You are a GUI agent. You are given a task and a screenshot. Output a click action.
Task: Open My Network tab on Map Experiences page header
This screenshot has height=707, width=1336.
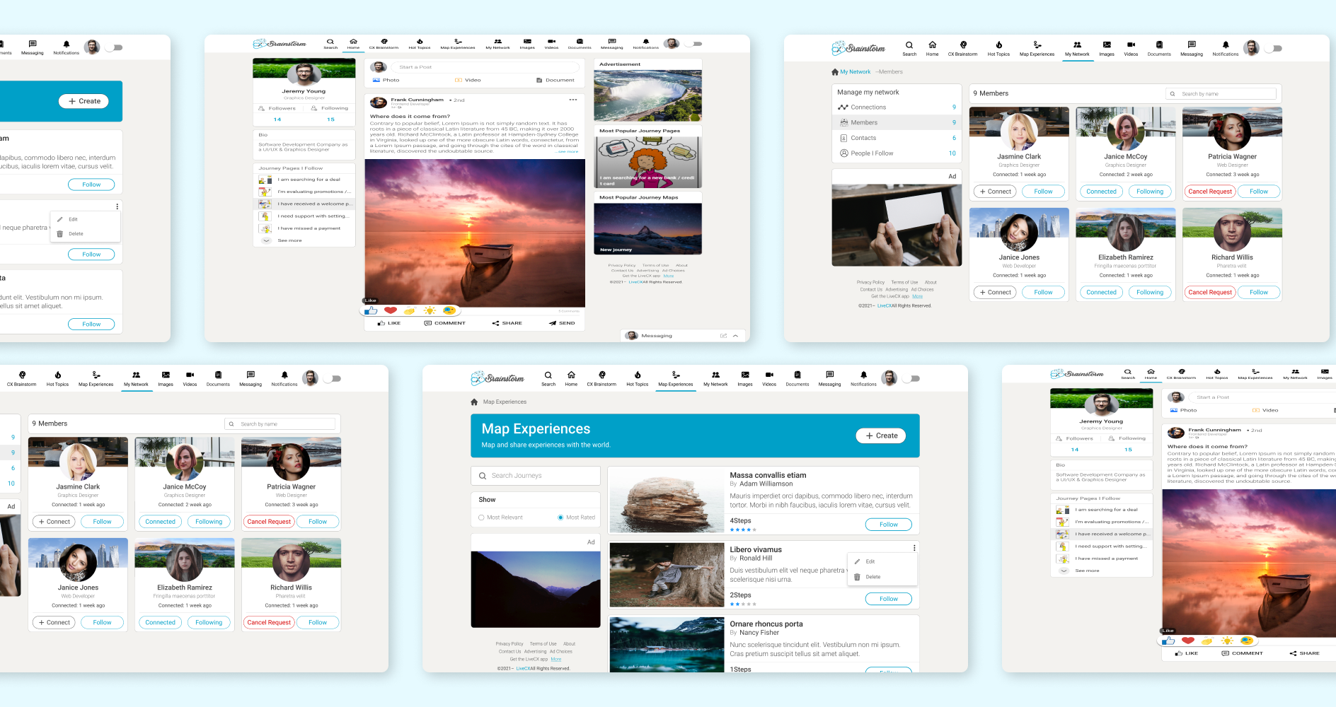click(715, 378)
